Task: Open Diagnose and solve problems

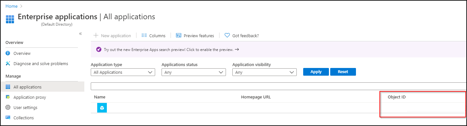Action: [41, 63]
